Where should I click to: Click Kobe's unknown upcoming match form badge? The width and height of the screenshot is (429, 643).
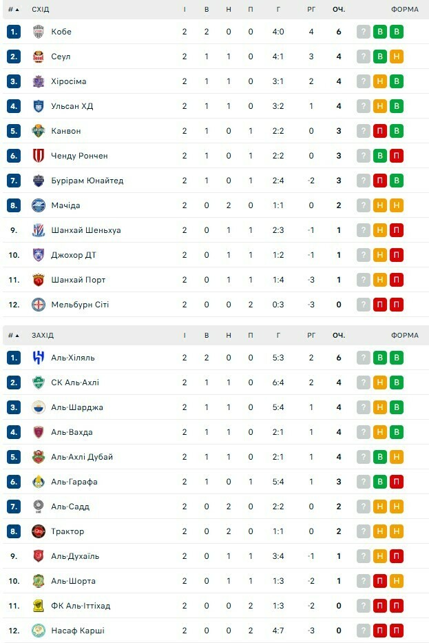(x=364, y=32)
